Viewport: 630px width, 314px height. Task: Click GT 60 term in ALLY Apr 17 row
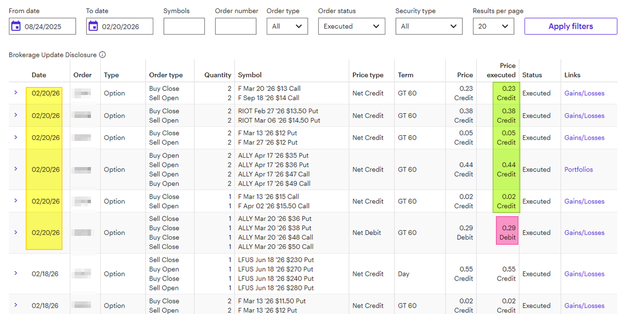click(x=407, y=170)
